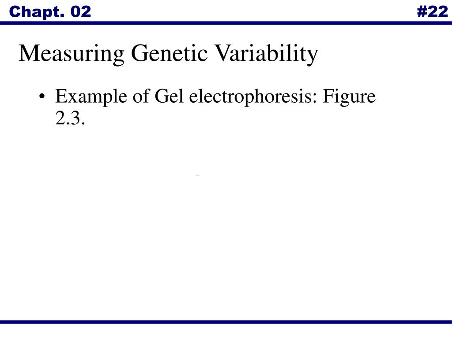This screenshot has height=338, width=452.
Task: Select the word 'Measuring' in the title
Action: click(x=72, y=54)
